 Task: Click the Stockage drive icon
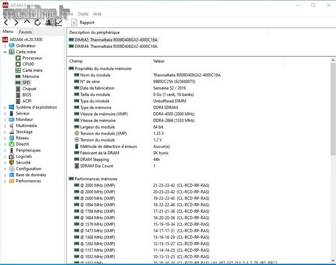(x=11, y=132)
